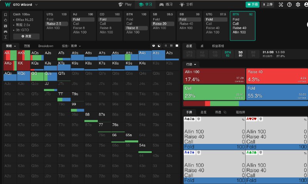Click the GTO Wizard logo
This screenshot has width=308, height=184.
[7, 5]
